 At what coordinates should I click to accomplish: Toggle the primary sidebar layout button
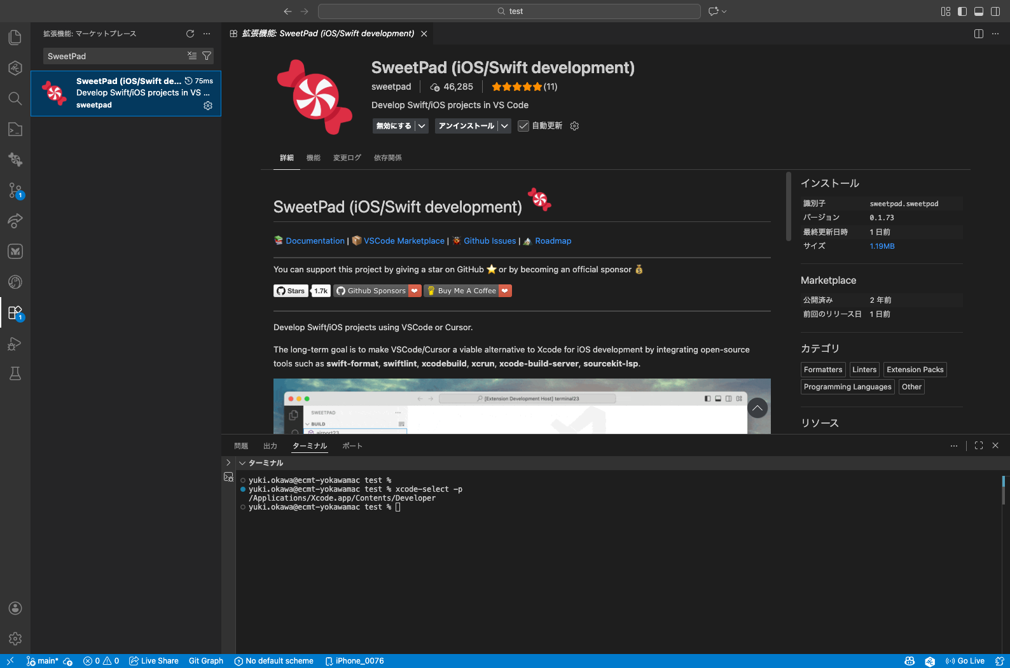pyautogui.click(x=962, y=11)
